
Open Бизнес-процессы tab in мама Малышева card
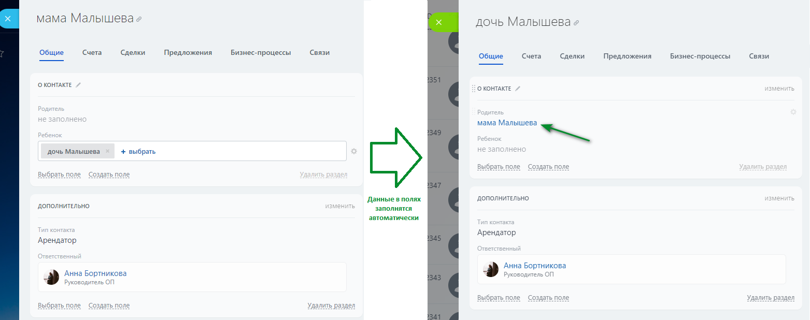pyautogui.click(x=261, y=52)
